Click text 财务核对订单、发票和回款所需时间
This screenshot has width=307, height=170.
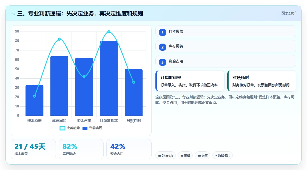click(x=261, y=85)
